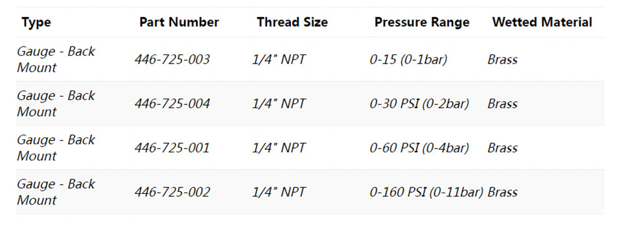Click the 0-30 PSI (0-2bar) cell

(419, 104)
